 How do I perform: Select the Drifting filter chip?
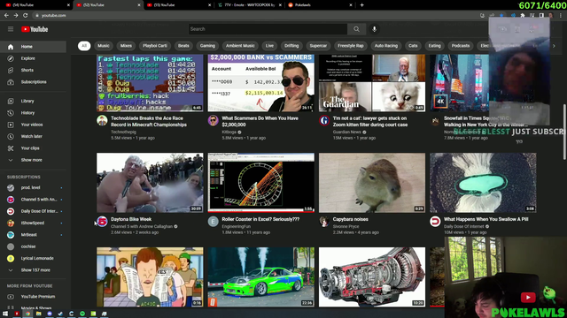point(291,46)
